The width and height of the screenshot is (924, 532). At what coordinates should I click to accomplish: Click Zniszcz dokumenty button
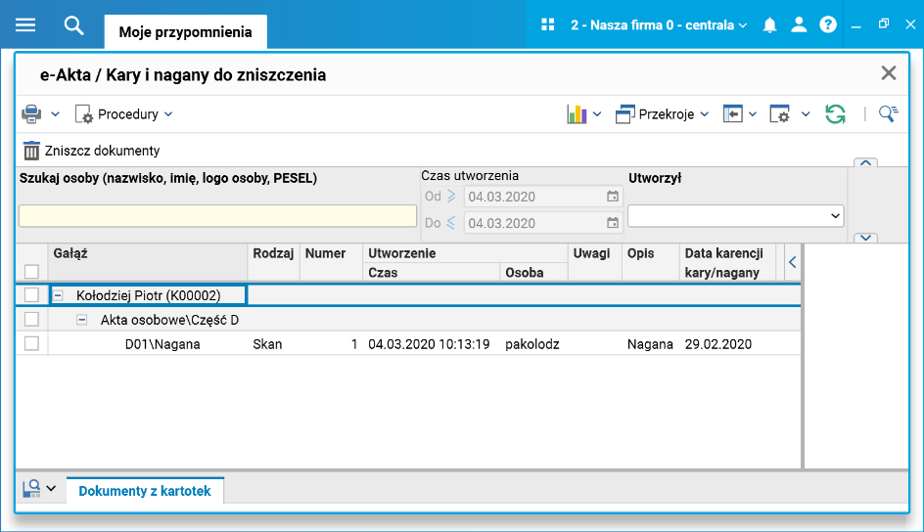[x=91, y=151]
